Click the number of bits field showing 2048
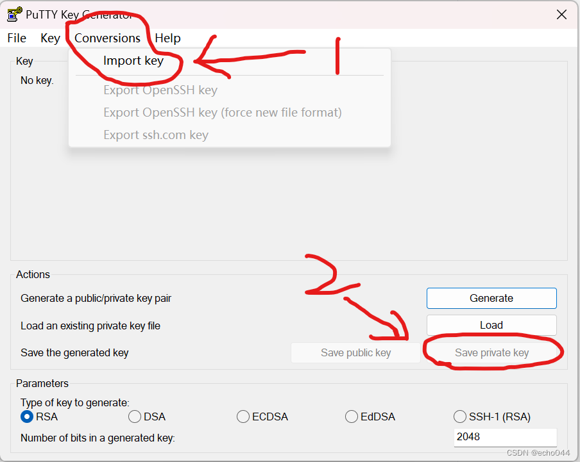The width and height of the screenshot is (580, 462). coord(506,437)
